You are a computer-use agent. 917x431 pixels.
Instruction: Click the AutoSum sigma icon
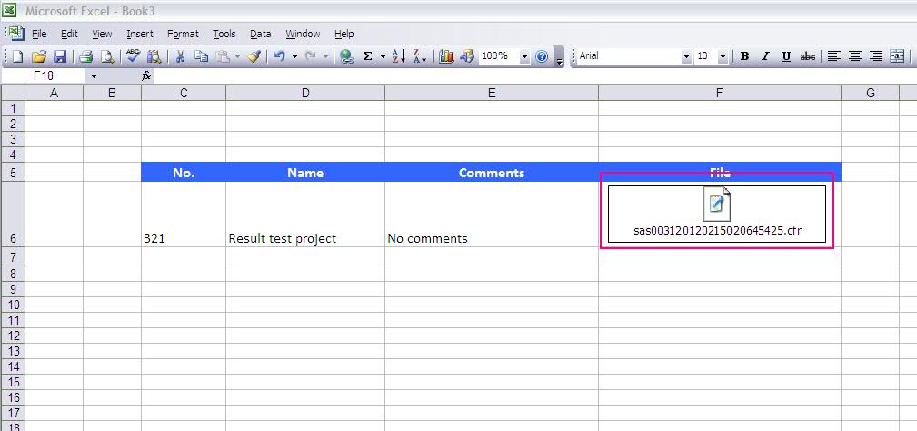click(368, 56)
